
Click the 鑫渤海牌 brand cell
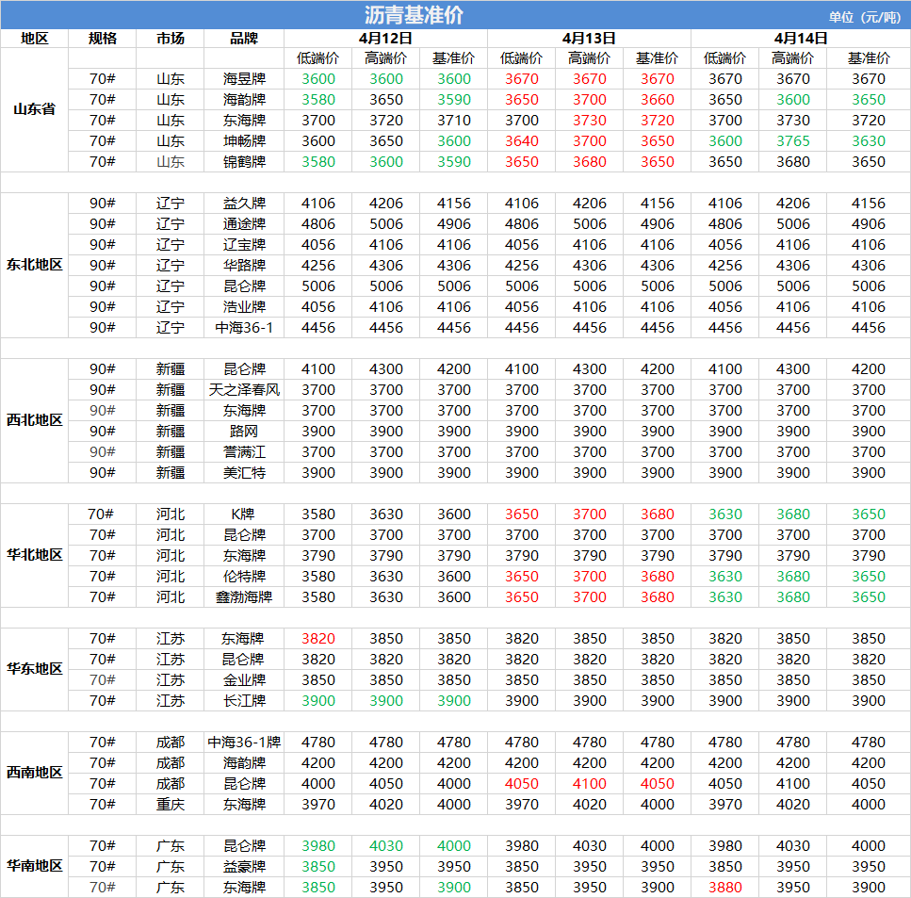pyautogui.click(x=244, y=596)
